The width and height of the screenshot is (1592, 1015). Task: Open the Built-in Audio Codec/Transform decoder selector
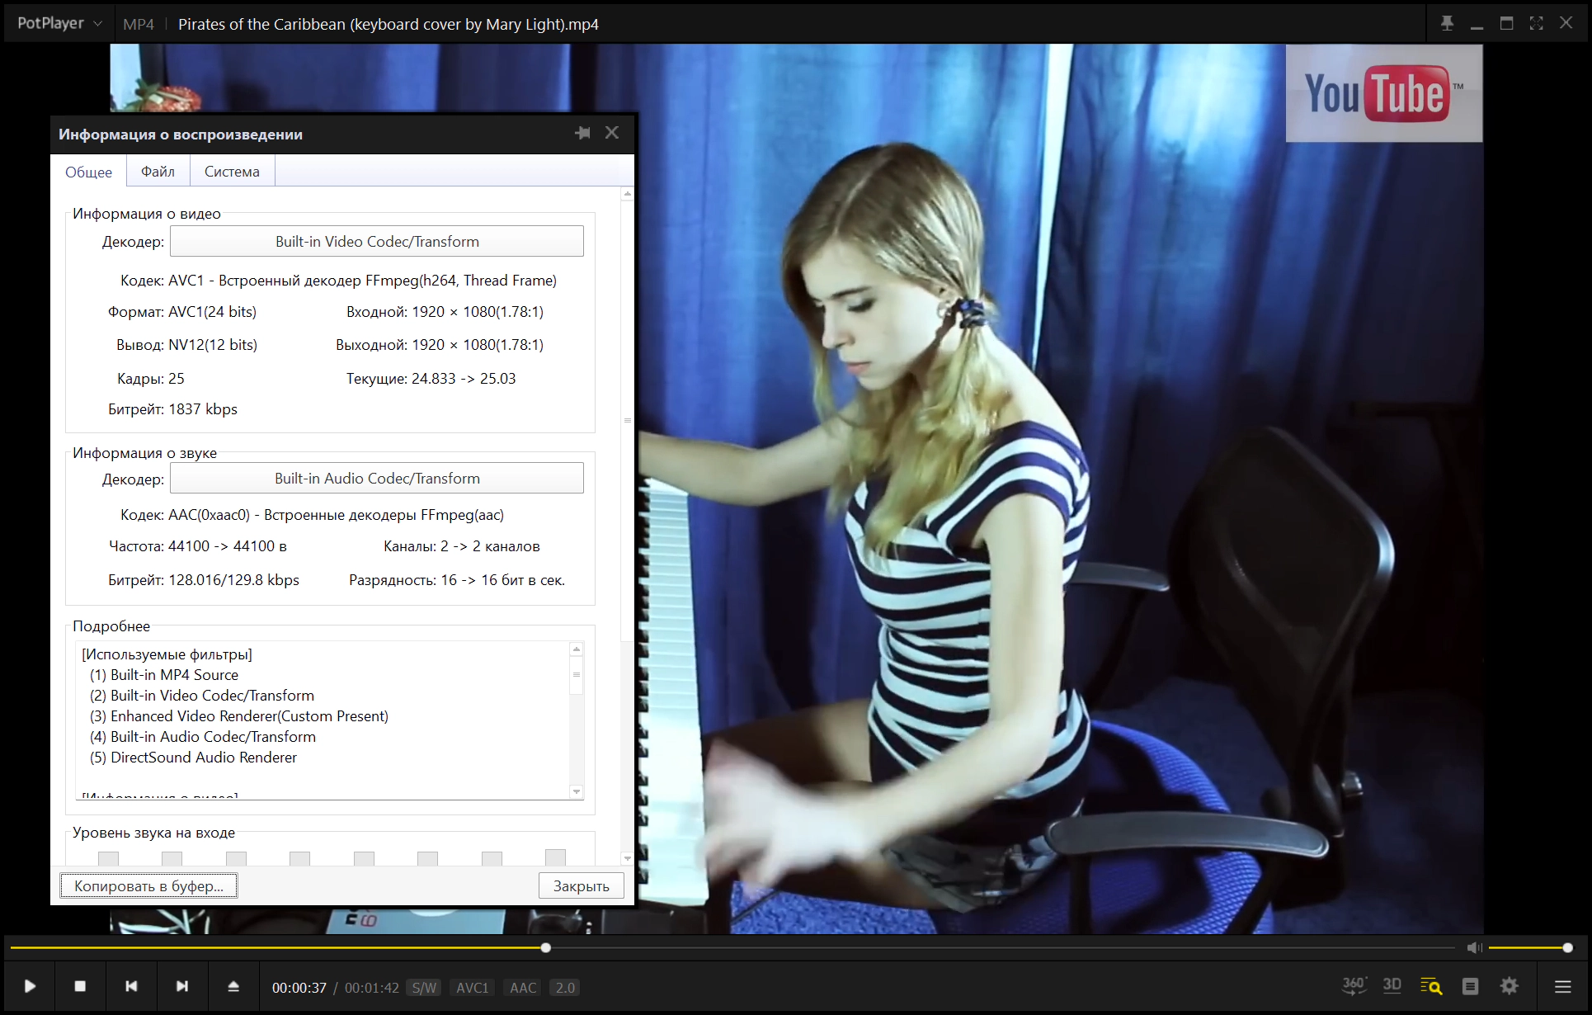pyautogui.click(x=377, y=478)
